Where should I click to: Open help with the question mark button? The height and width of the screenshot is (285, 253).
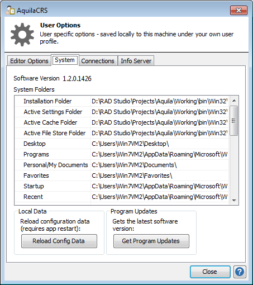tap(240, 272)
